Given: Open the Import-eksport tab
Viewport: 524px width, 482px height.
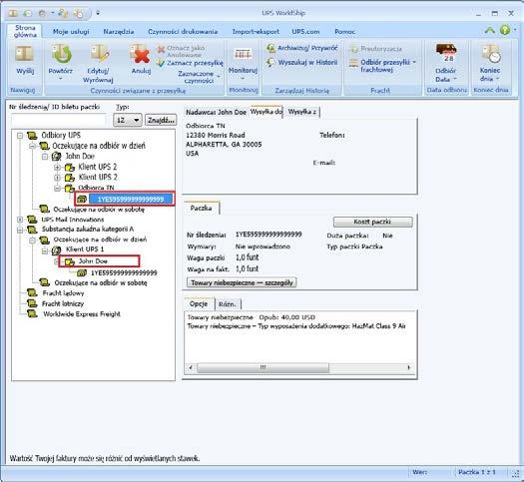Looking at the screenshot, I should (x=256, y=32).
